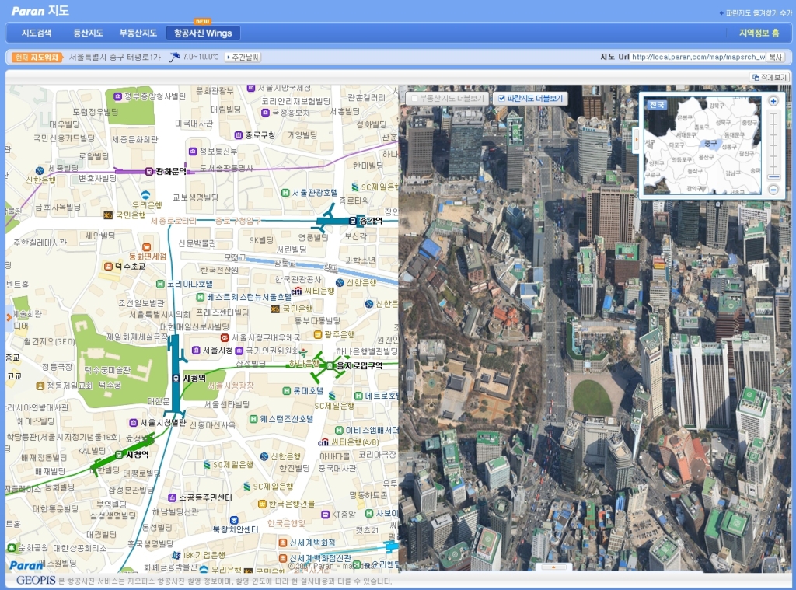The width and height of the screenshot is (796, 590).
Task: Select 용산구 district on mini map
Action: pos(706,157)
